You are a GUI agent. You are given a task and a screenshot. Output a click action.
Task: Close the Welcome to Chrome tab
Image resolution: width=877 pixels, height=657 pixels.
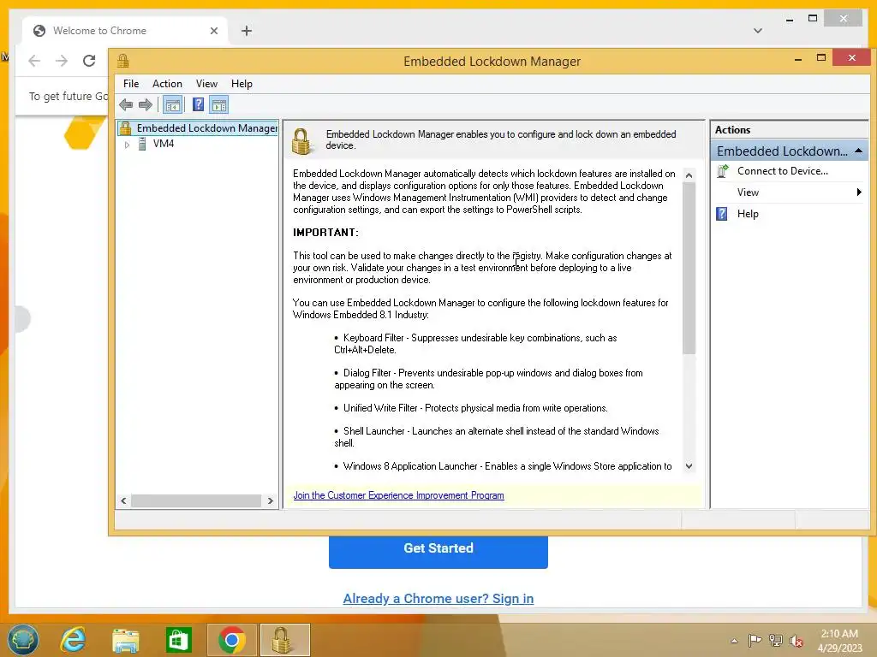coord(213,31)
